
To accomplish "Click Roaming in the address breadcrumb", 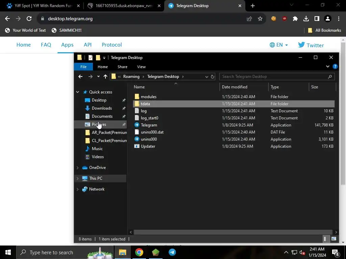I will coord(131,77).
